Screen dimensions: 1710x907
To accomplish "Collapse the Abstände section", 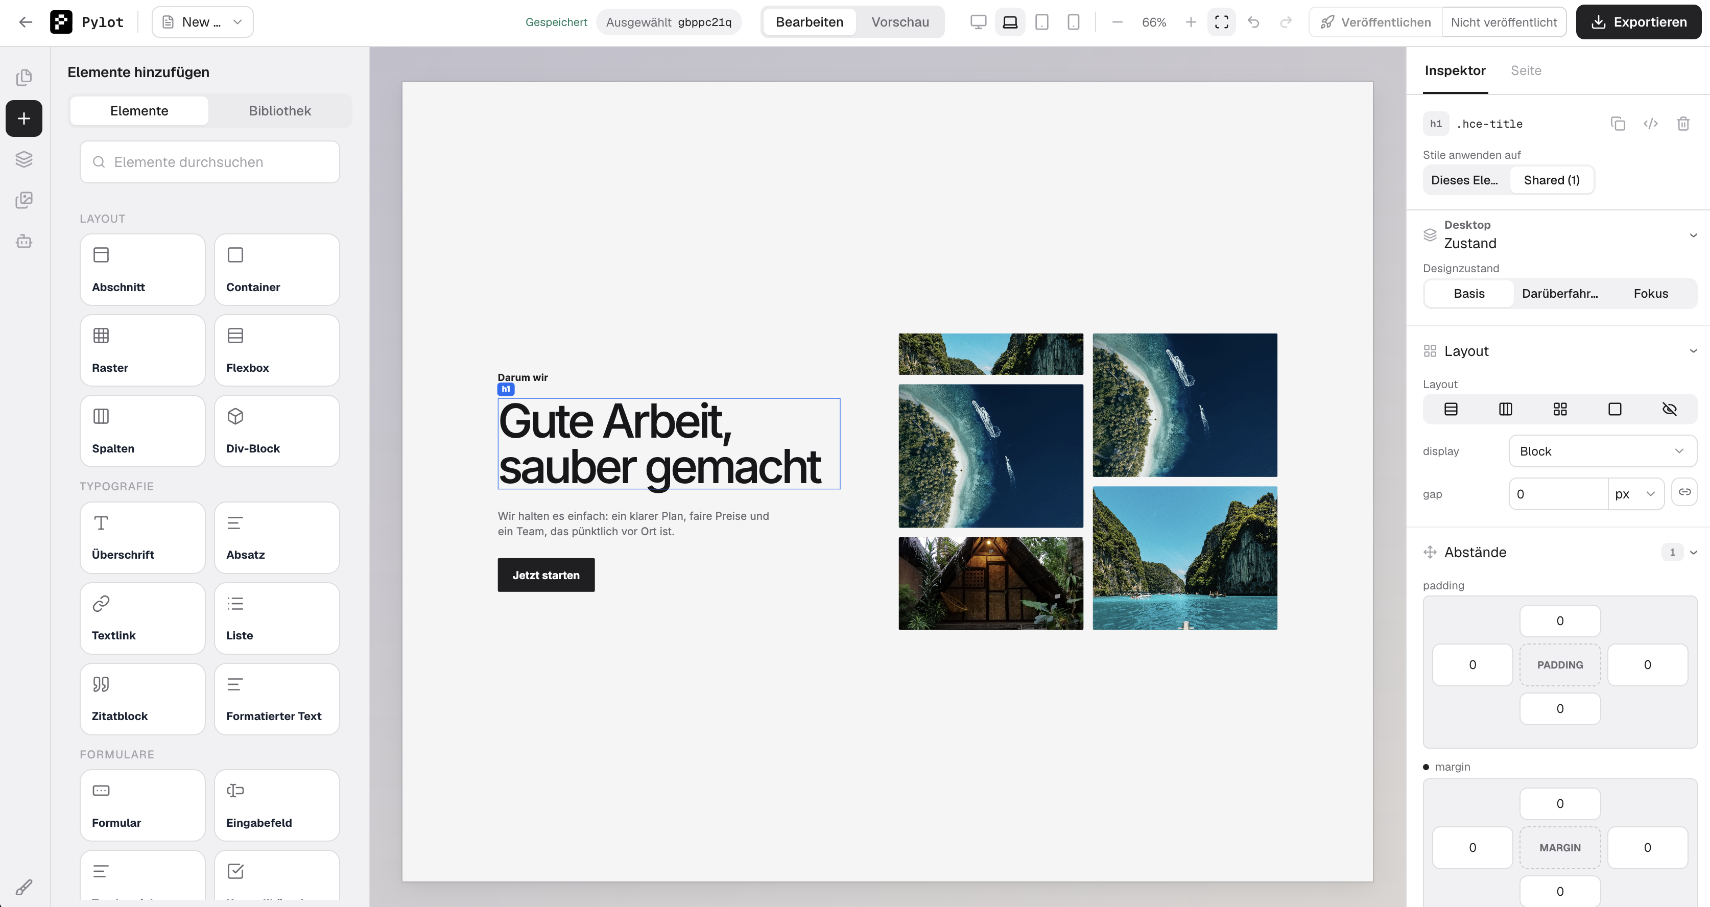I will (1694, 552).
